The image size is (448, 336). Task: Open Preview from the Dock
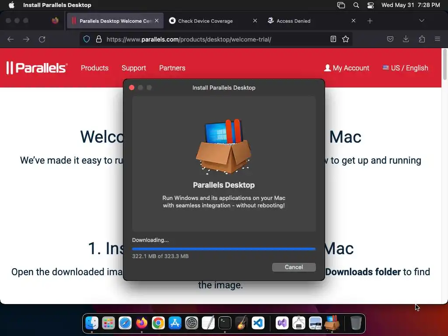(x=315, y=323)
